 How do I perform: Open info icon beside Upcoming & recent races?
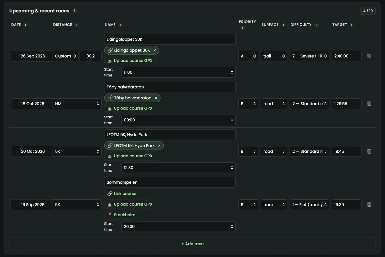tap(75, 11)
